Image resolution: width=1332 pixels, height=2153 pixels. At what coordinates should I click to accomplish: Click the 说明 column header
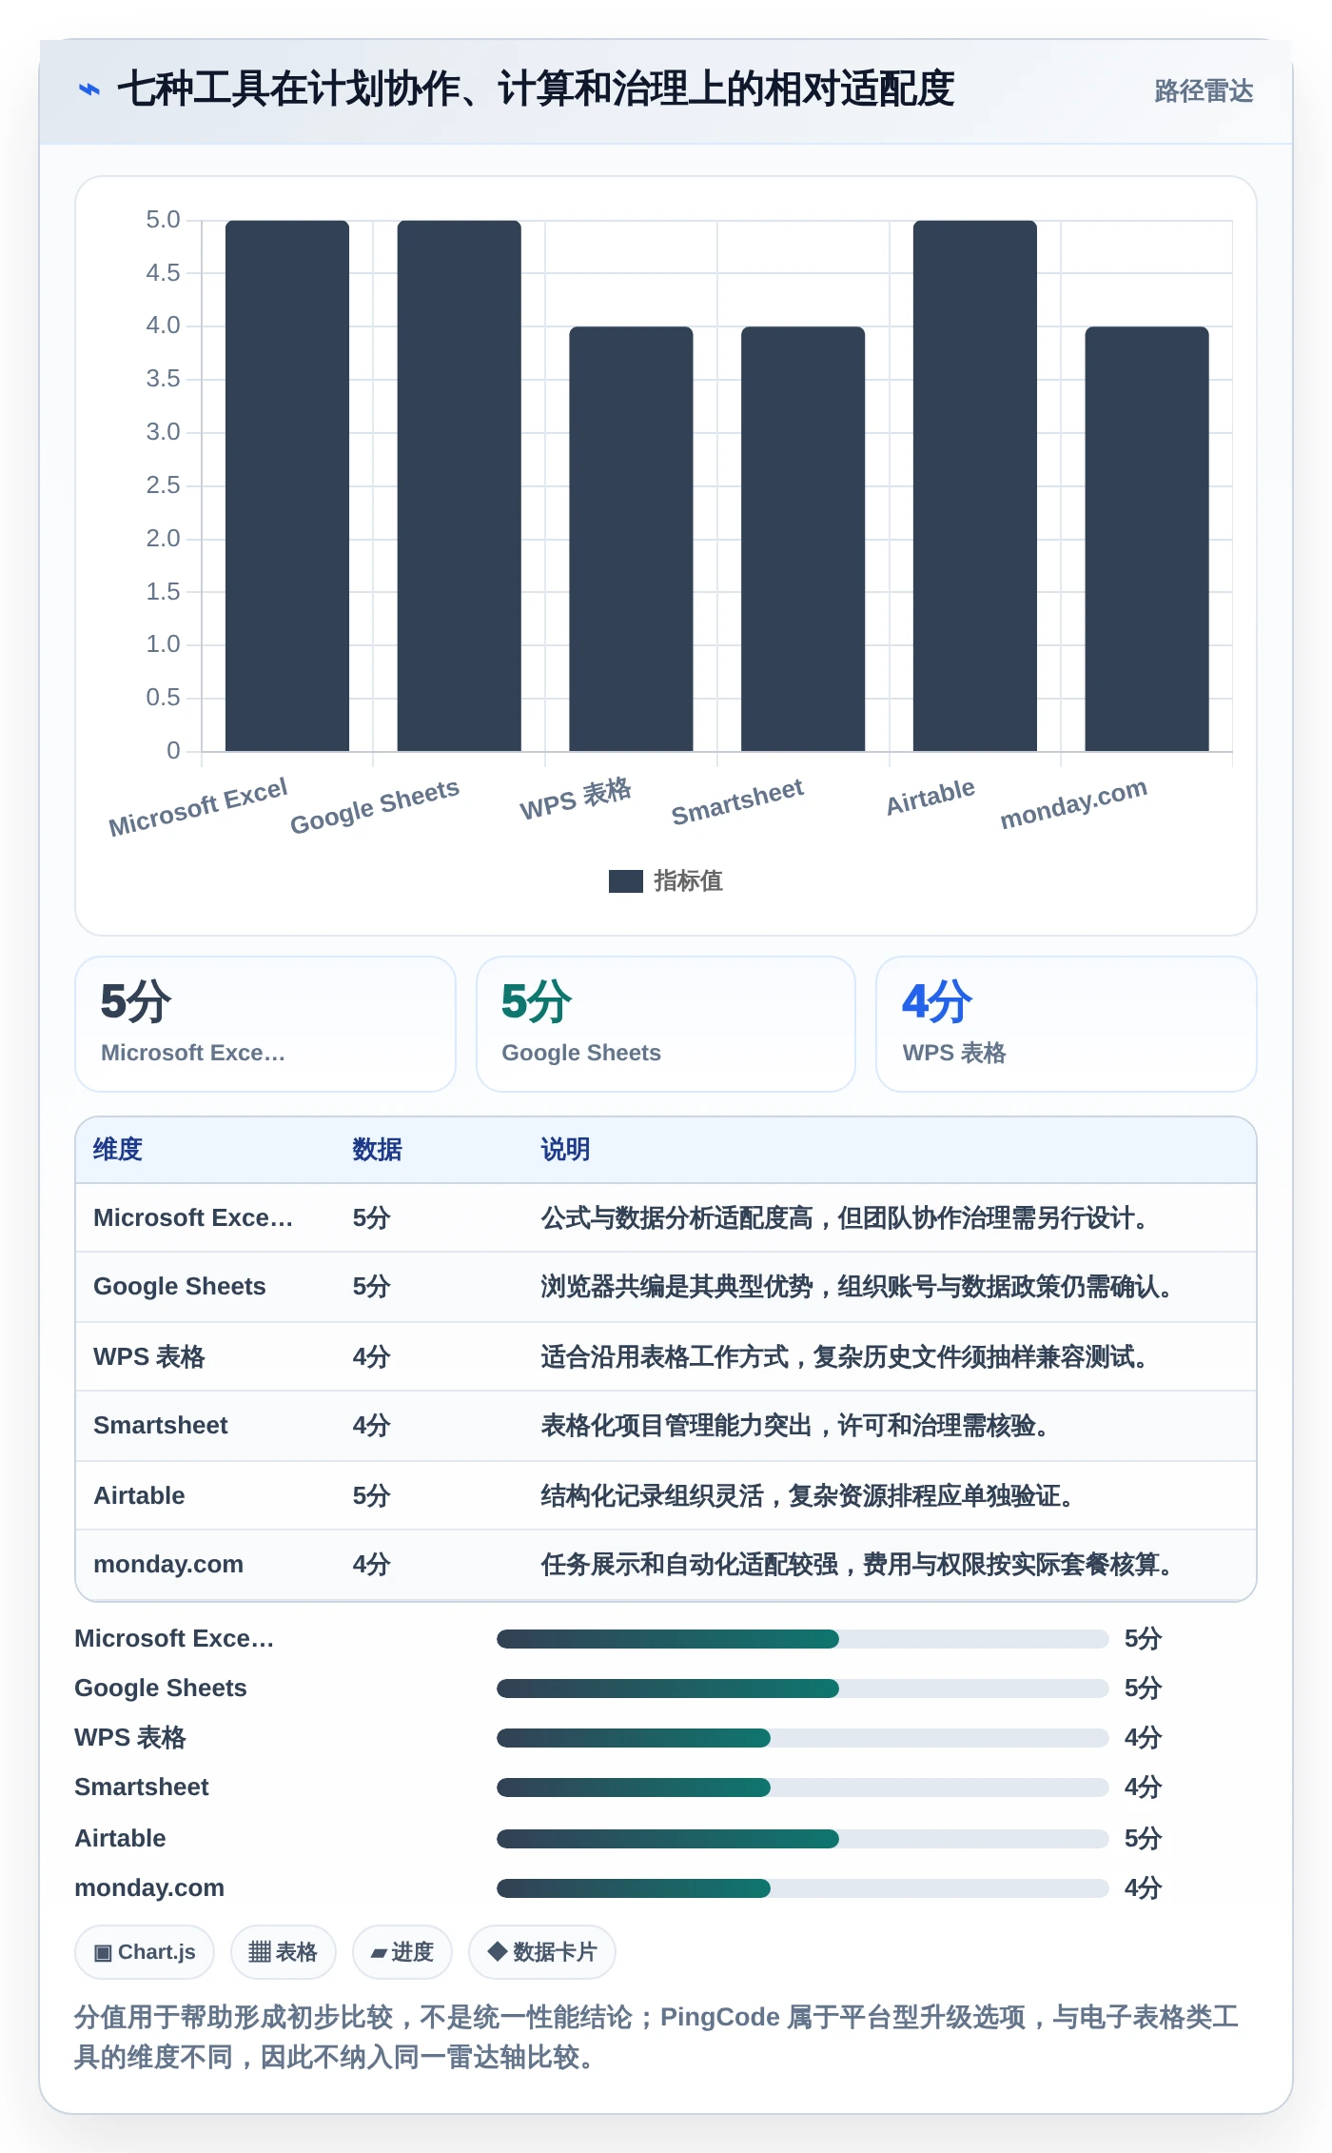pyautogui.click(x=566, y=1150)
